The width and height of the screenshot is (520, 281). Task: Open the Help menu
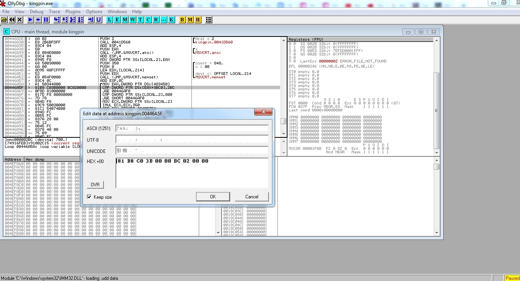137,12
